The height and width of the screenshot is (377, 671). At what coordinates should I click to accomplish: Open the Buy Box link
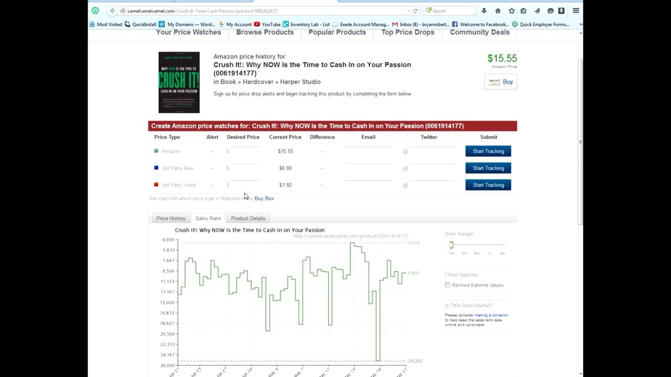click(x=264, y=198)
